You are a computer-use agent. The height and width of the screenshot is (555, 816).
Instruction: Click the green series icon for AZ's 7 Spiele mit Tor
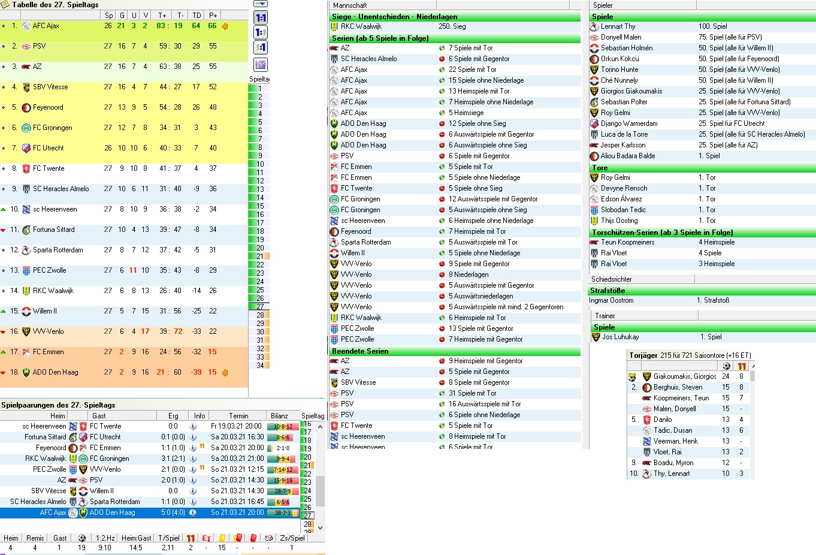442,48
